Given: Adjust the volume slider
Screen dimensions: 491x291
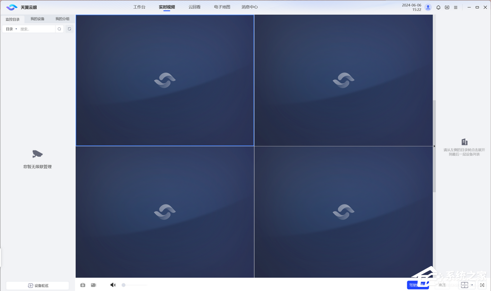Looking at the screenshot, I should 134,285.
